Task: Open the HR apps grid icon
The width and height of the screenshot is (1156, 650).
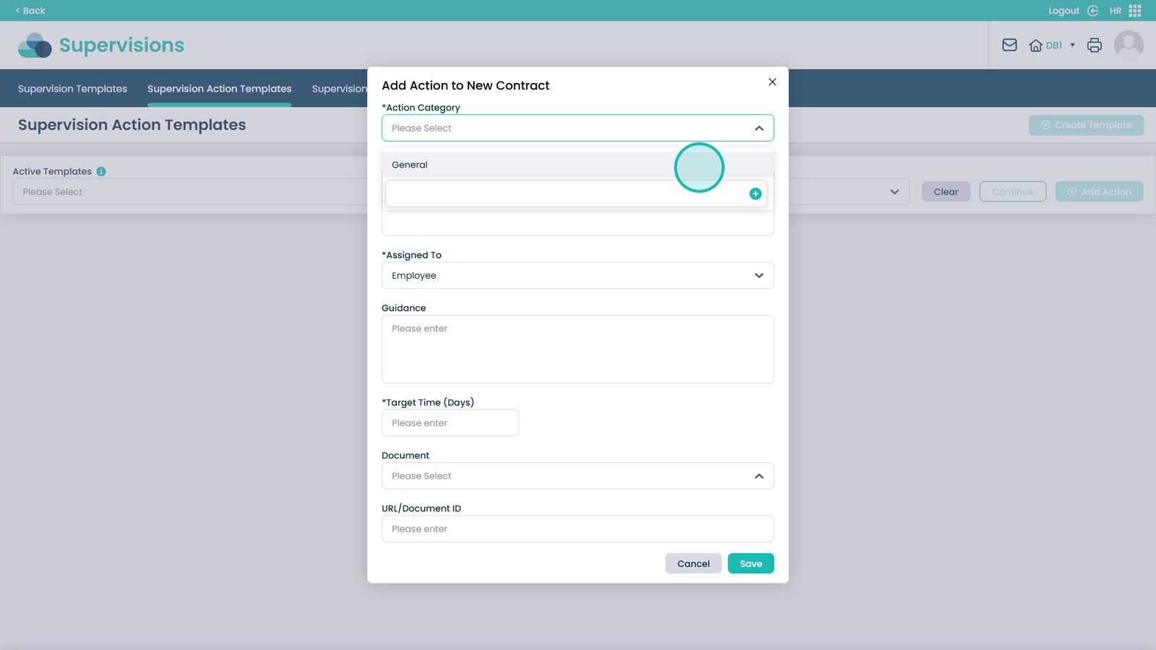Action: coord(1134,11)
